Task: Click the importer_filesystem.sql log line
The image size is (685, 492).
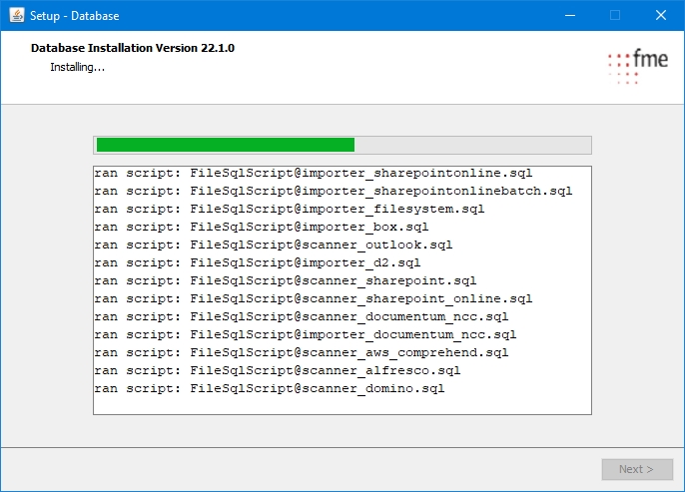Action: click(x=290, y=209)
